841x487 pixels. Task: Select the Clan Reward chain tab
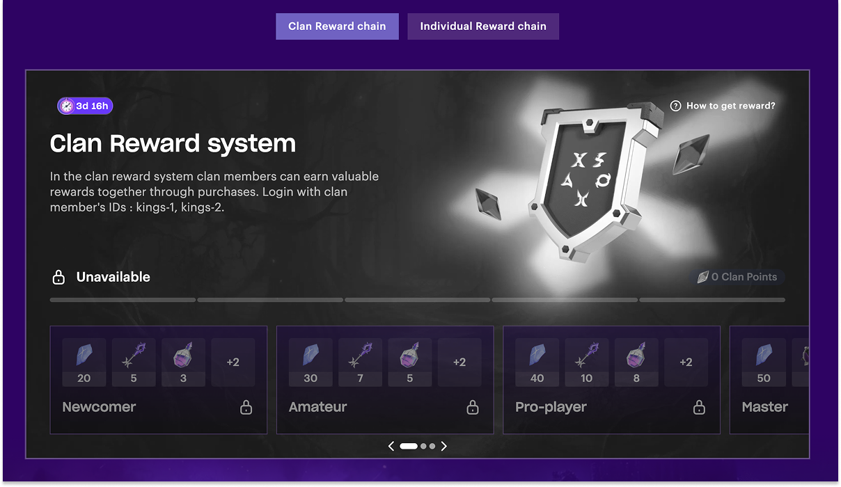click(x=337, y=26)
